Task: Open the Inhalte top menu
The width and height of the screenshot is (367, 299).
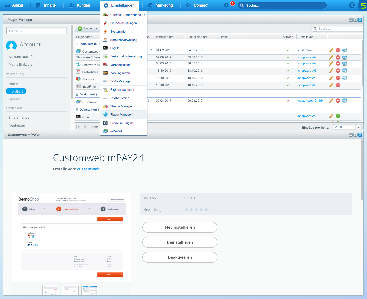Action: pos(46,5)
